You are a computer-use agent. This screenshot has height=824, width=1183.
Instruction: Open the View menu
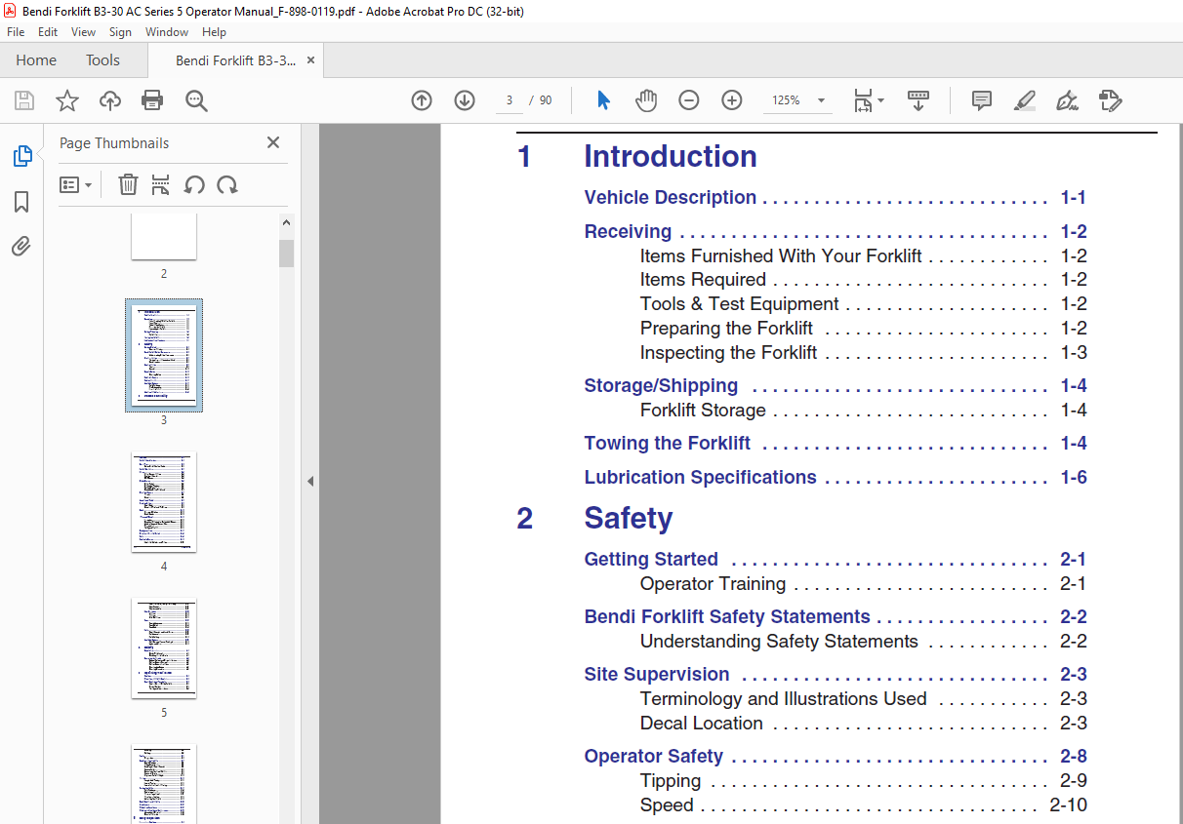[x=83, y=32]
